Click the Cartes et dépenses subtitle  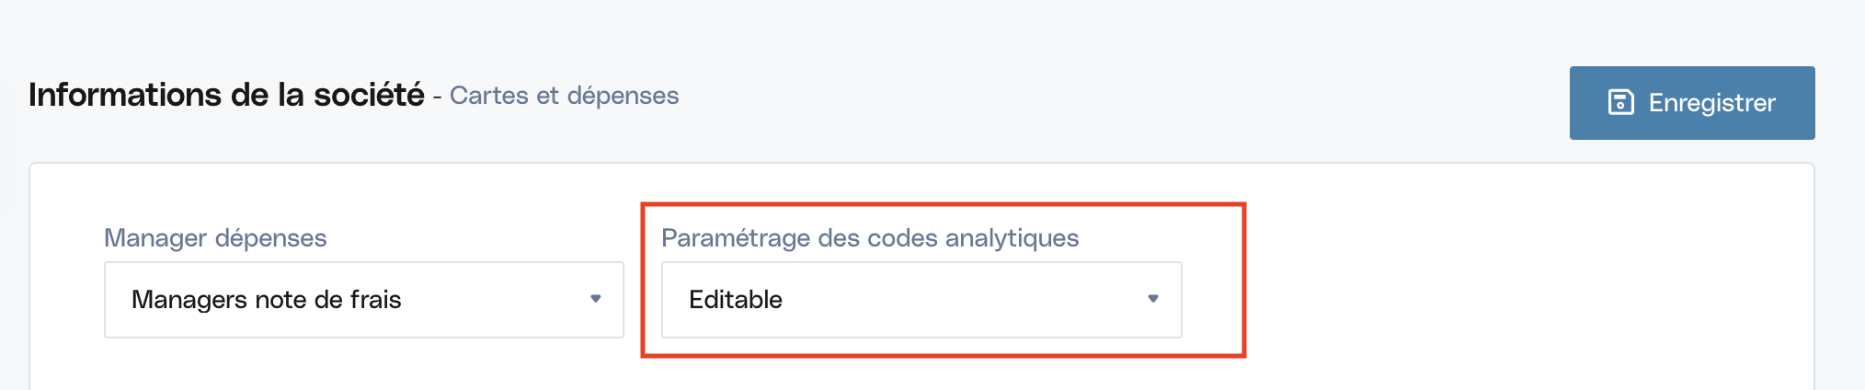564,96
